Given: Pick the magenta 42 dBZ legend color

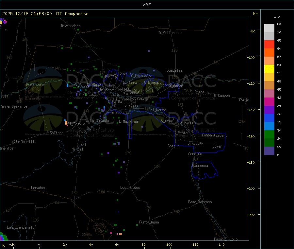Looking at the screenshot, I should point(269,101).
